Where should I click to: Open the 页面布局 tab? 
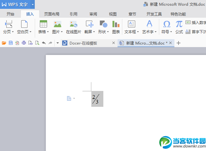(x=51, y=14)
